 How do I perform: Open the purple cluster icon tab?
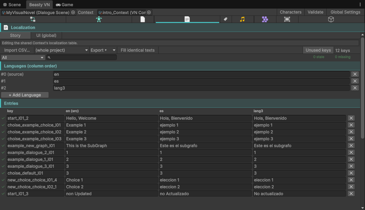(265, 19)
